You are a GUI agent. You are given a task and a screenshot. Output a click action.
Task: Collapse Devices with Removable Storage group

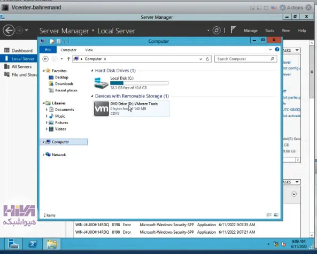coord(92,96)
